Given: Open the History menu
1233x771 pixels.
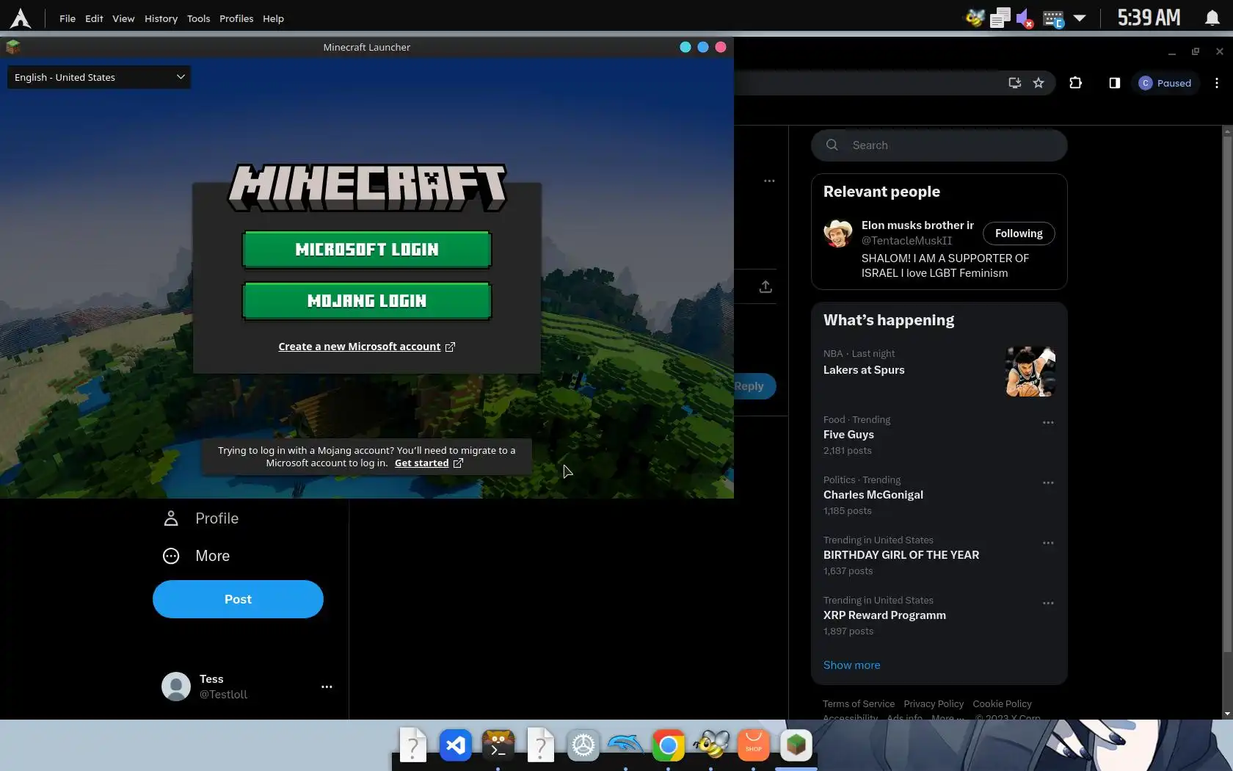Looking at the screenshot, I should [161, 18].
